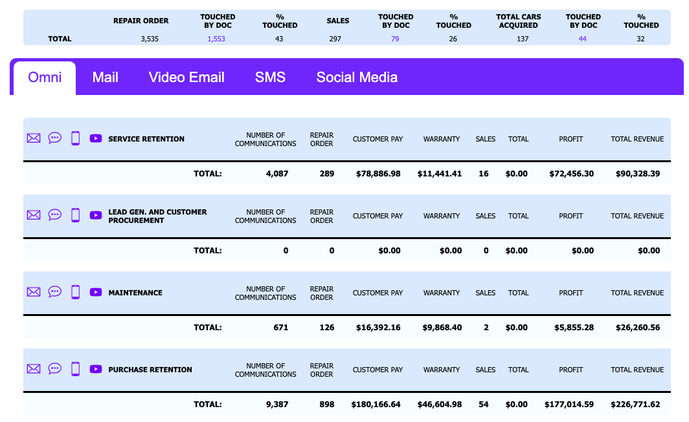Click the phone icon in Service Retention row
Screen dimensions: 689x422
click(x=76, y=138)
